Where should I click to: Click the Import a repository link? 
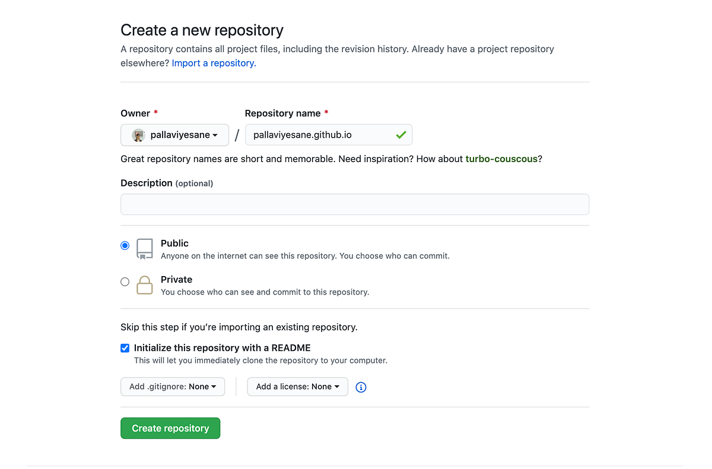(x=212, y=63)
